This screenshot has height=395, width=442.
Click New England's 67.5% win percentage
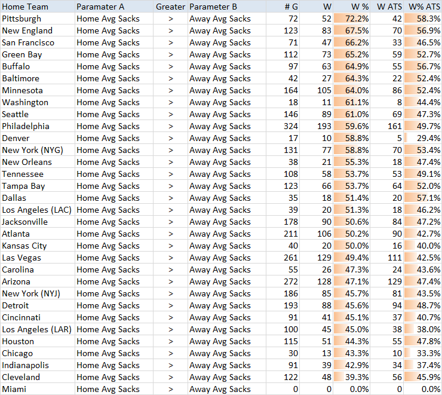pyautogui.click(x=352, y=30)
